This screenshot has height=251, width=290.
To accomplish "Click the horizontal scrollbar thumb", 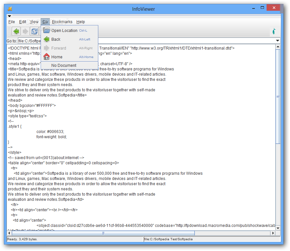I will [x=103, y=233].
